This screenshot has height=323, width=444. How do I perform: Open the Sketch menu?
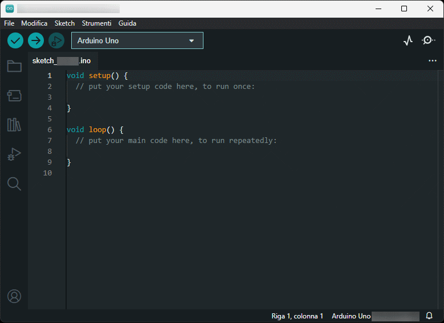coord(64,23)
